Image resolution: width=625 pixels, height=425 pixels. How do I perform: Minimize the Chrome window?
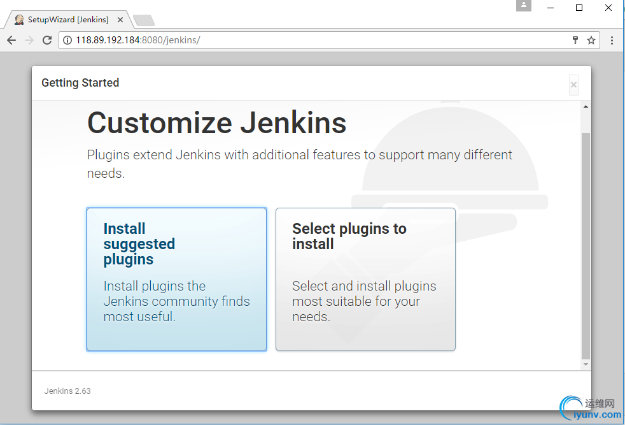tap(550, 8)
